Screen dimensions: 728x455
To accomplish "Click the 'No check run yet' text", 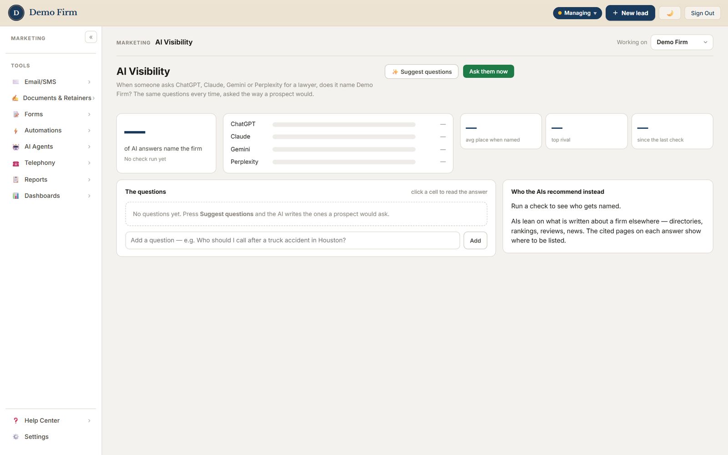I will click(x=145, y=159).
